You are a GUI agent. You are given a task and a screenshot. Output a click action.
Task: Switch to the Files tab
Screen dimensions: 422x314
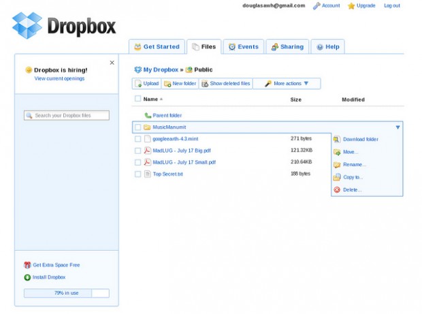tap(204, 46)
